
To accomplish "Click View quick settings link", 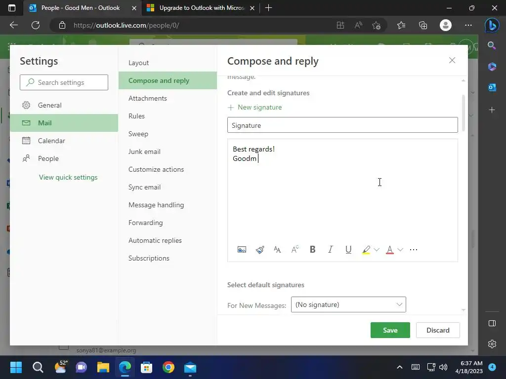I will [68, 177].
